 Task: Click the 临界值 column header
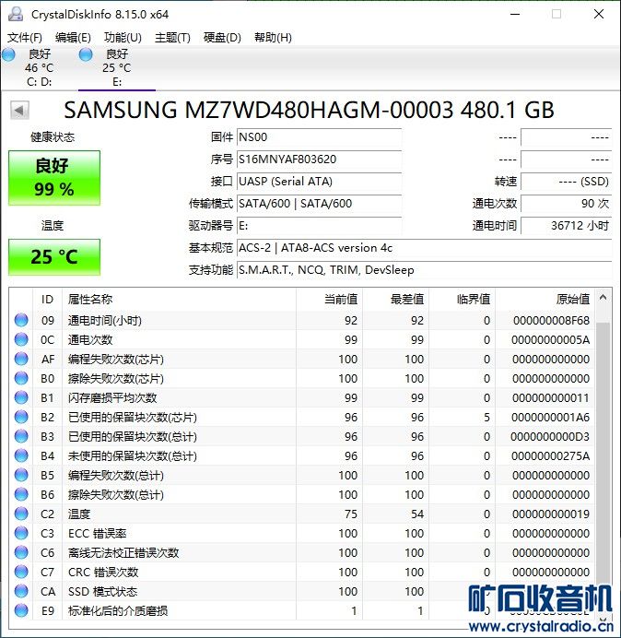462,300
